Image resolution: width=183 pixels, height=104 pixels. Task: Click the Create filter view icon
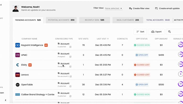point(130,8)
